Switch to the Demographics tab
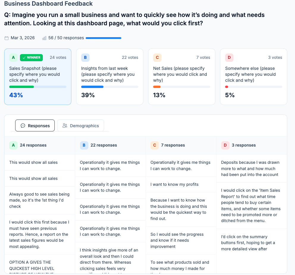 click(80, 125)
